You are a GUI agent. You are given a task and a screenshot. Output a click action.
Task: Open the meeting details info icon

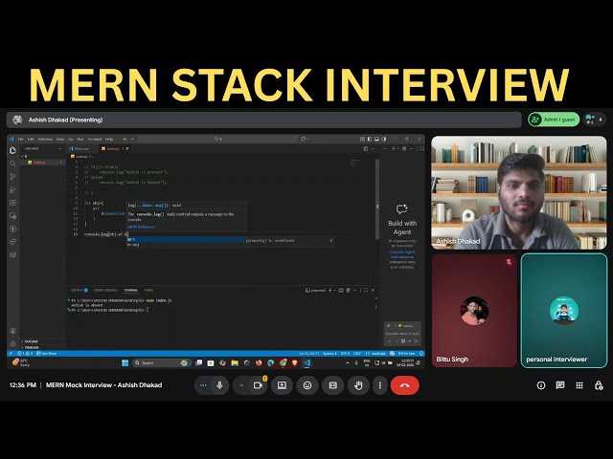click(541, 385)
